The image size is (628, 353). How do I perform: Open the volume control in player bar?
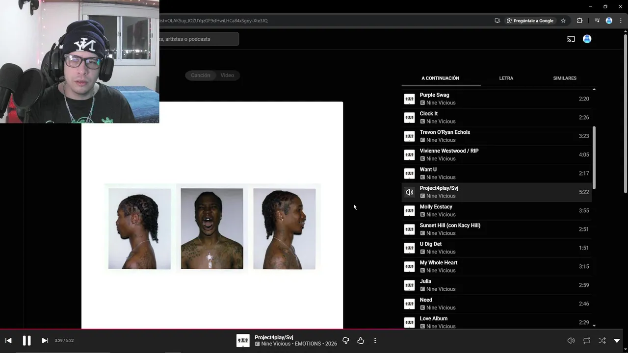point(571,340)
